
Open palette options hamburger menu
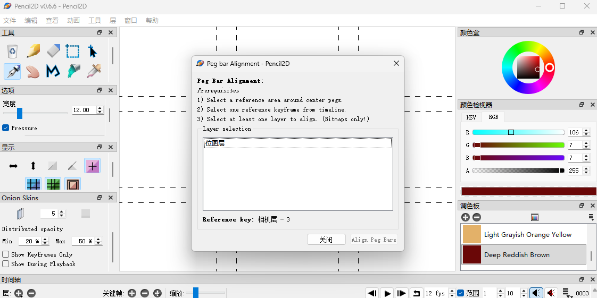[x=591, y=217]
